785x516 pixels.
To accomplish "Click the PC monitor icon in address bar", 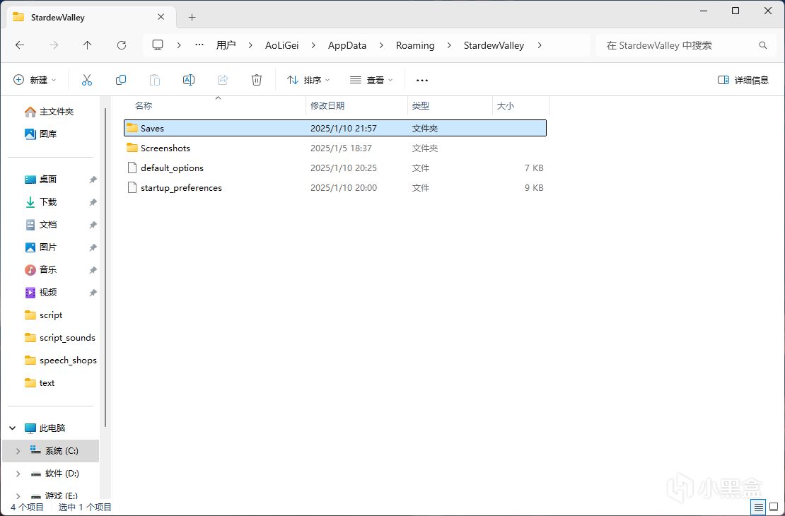I will click(x=158, y=45).
